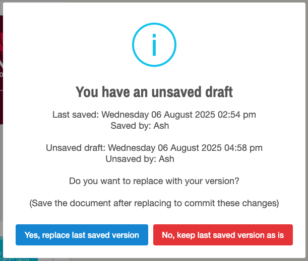308x261 pixels.
Task: Click the "Do you want to replace" question
Action: click(154, 181)
